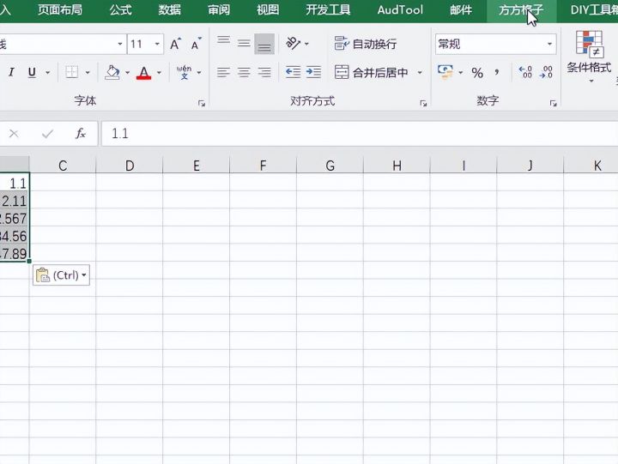Expand the font name dropdown arrow
This screenshot has width=618, height=464.
tap(120, 44)
